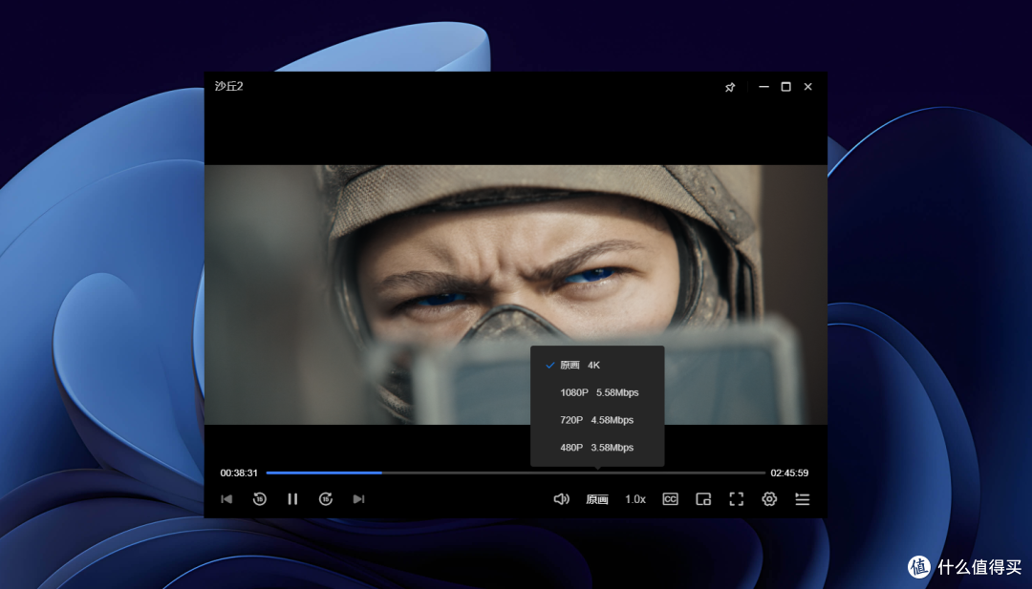This screenshot has width=1032, height=589.
Task: Fast forward 15 seconds
Action: coord(326,499)
